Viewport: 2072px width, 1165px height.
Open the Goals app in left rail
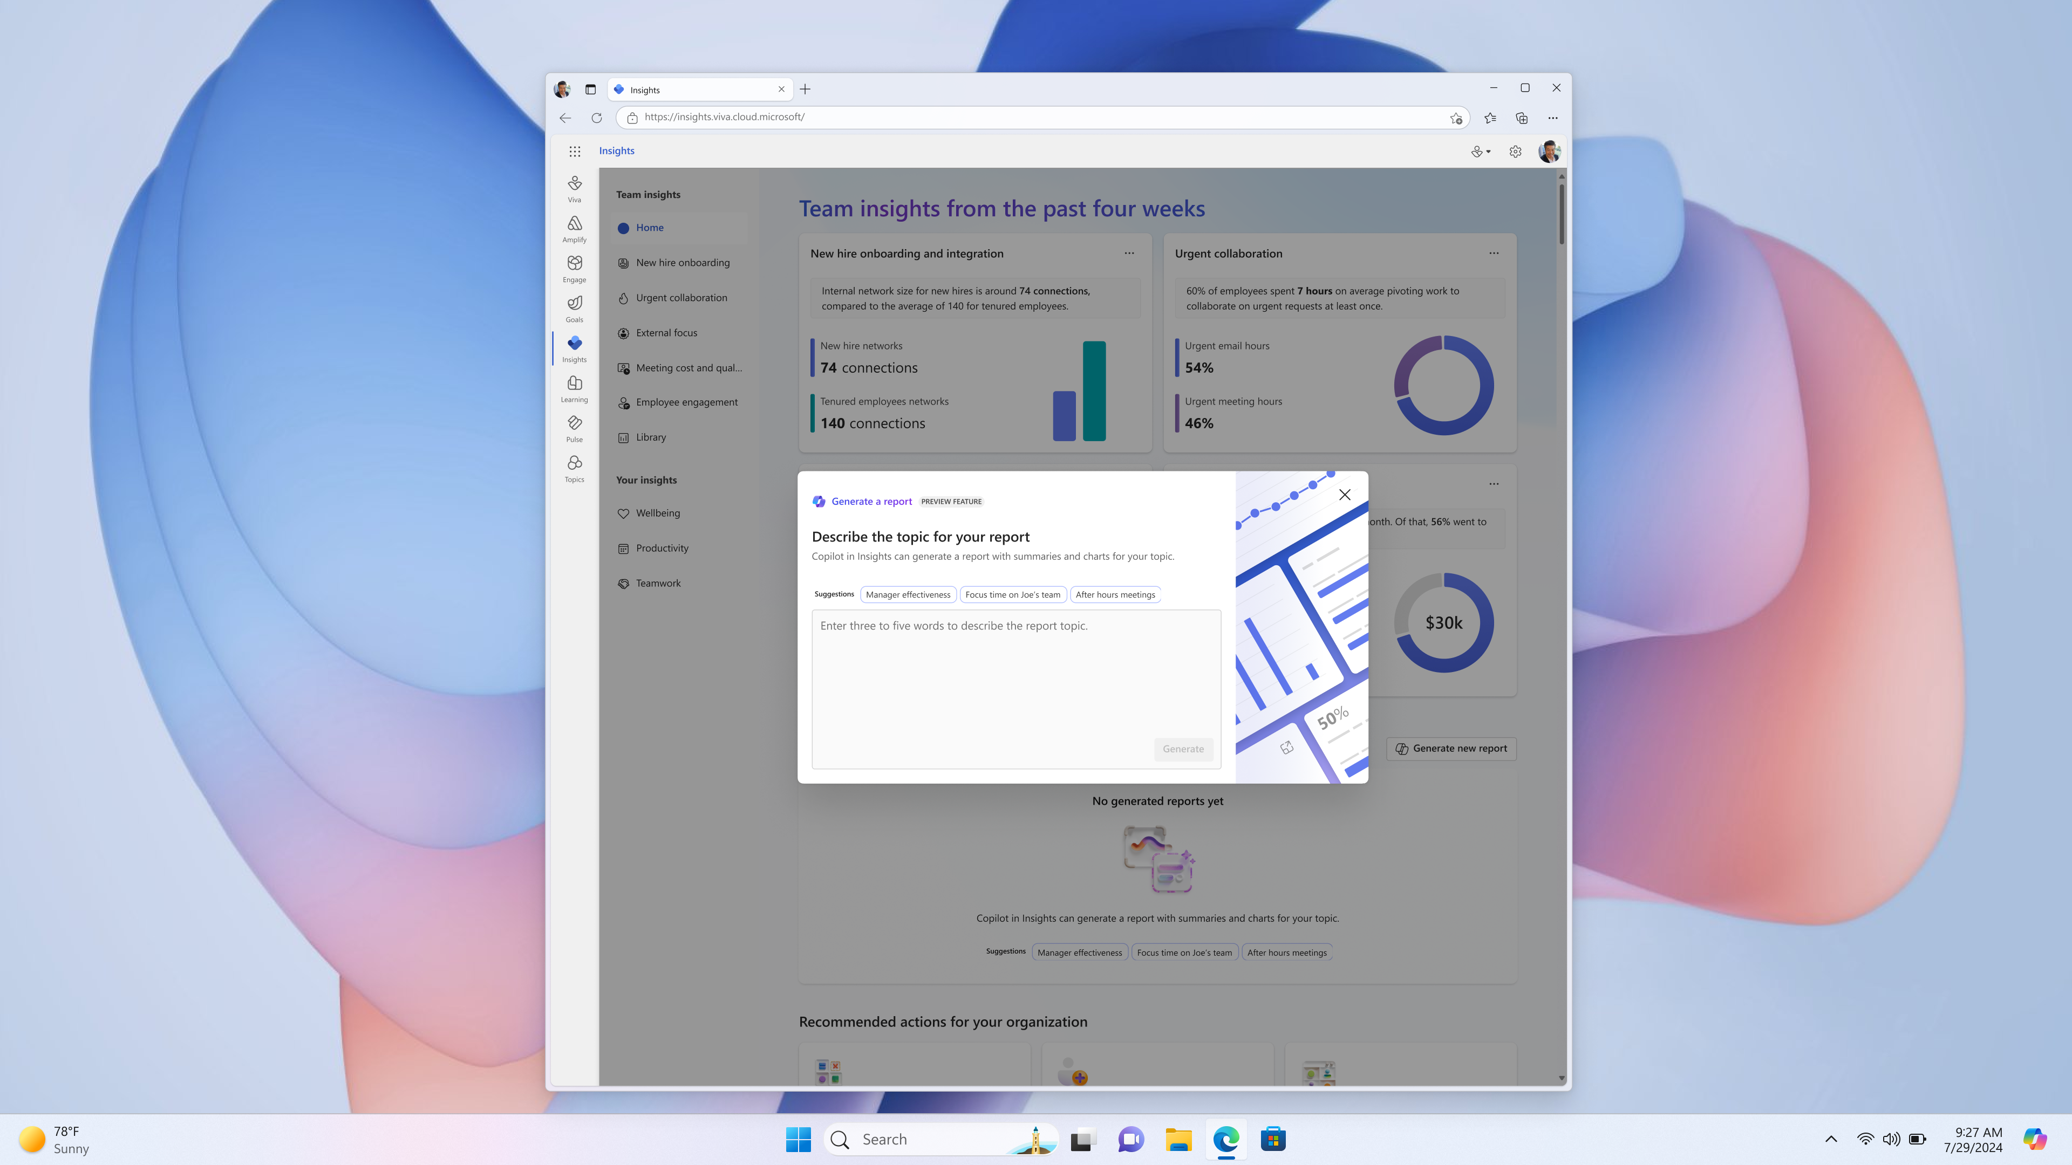pos(574,309)
